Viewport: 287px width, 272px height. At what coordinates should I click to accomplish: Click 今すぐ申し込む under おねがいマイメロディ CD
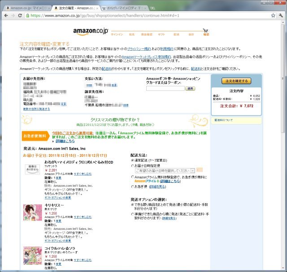coord(83,174)
